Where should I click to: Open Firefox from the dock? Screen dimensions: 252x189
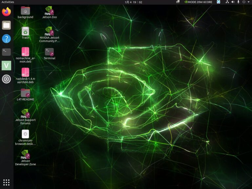pyautogui.click(x=6, y=12)
